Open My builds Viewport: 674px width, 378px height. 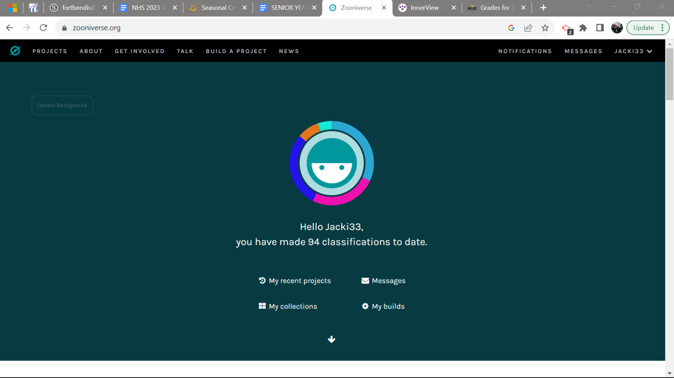tap(383, 306)
